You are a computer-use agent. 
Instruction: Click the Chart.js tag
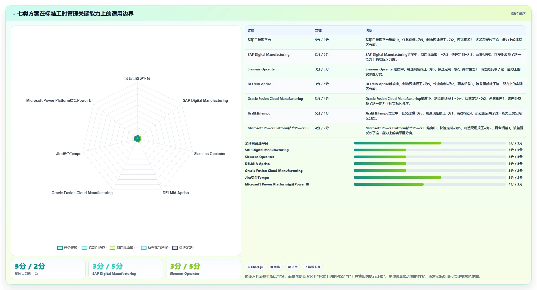[255, 267]
